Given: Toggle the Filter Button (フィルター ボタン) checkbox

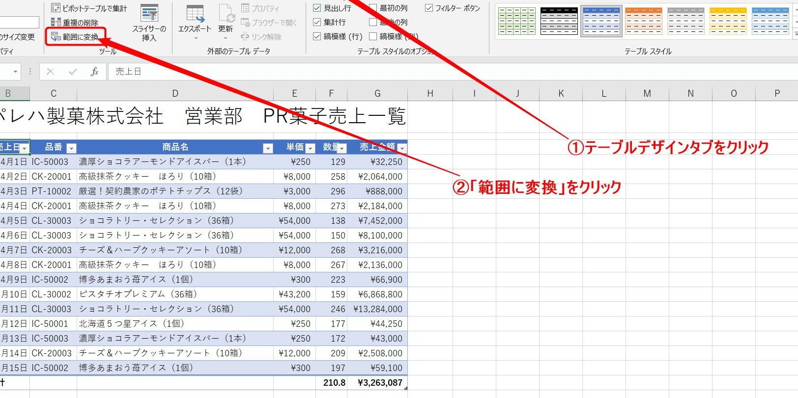Looking at the screenshot, I should click(x=429, y=8).
